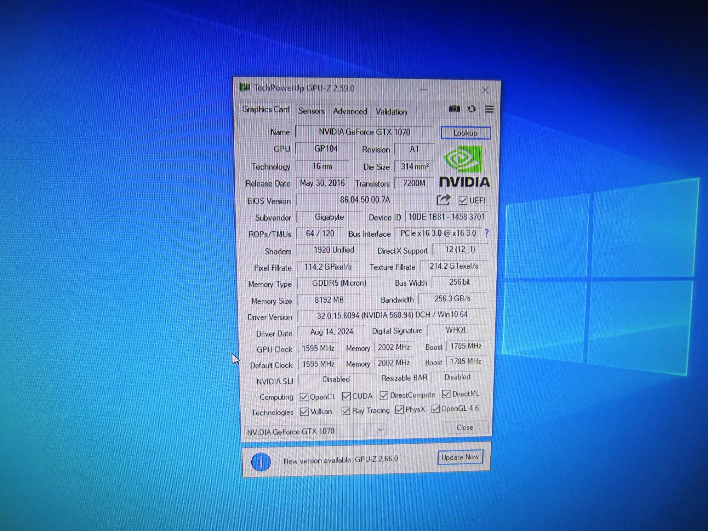Click the BIOS export share icon

443,200
